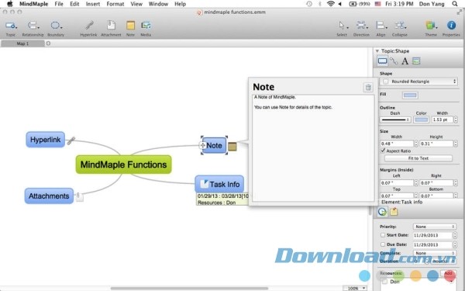Select the Task info clock icon
465x291 pixels.
382,212
